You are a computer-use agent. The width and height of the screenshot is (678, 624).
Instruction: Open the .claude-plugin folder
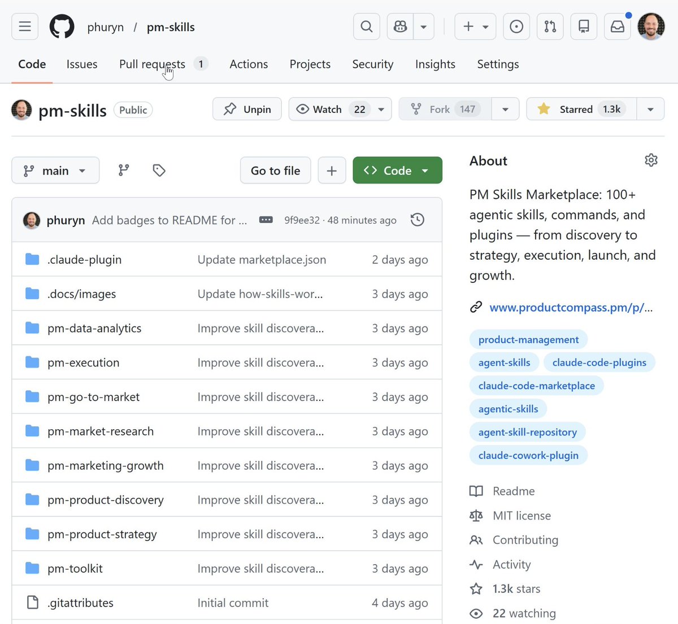tap(85, 260)
